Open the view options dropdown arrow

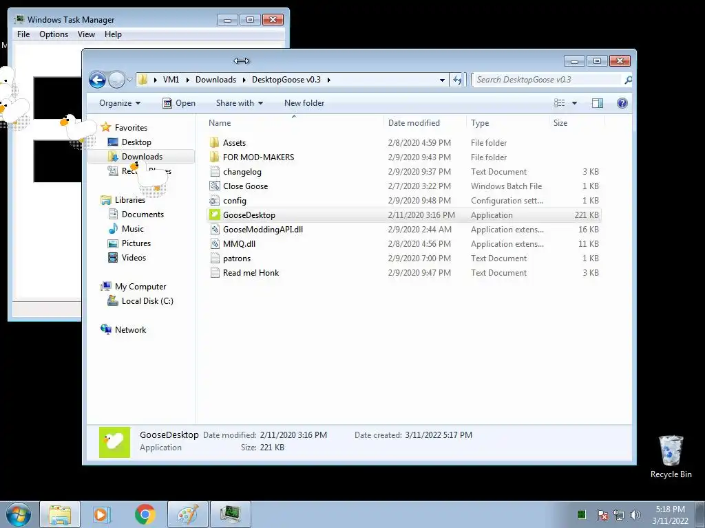pos(574,103)
